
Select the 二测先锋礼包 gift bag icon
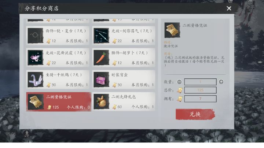coord(101,101)
